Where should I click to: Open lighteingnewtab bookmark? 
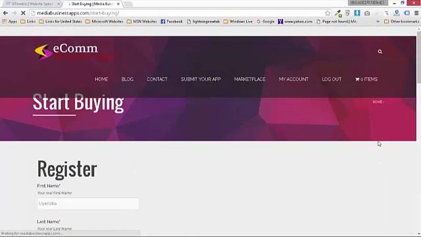203,22
